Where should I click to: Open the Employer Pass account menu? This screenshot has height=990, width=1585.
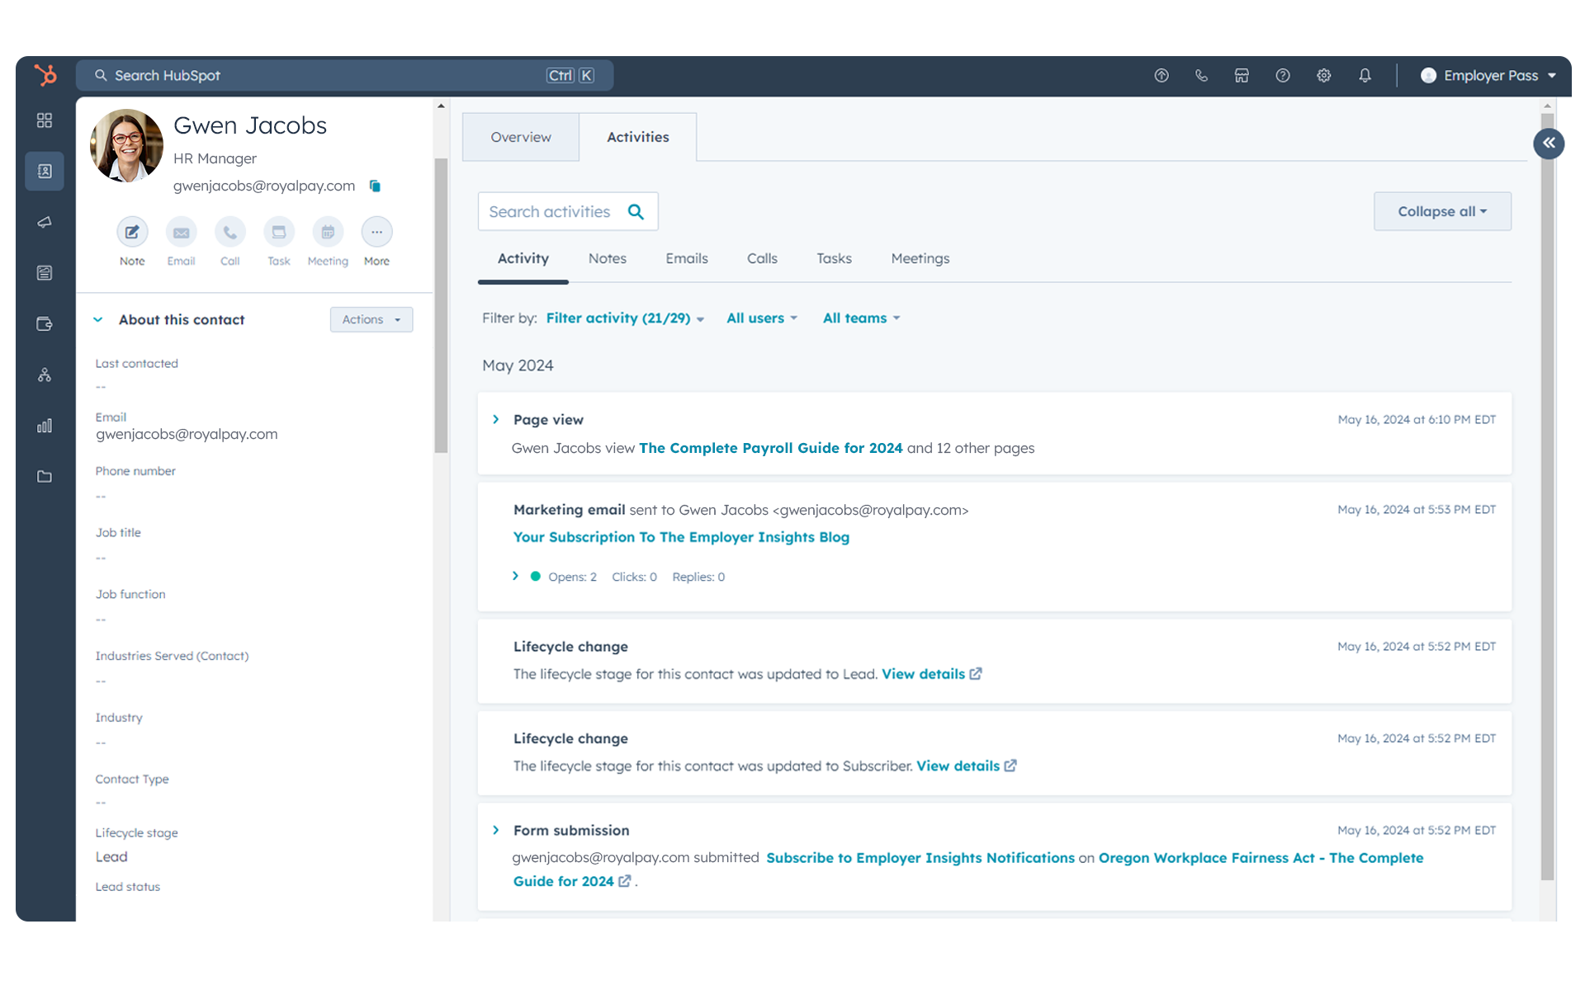1488,75
